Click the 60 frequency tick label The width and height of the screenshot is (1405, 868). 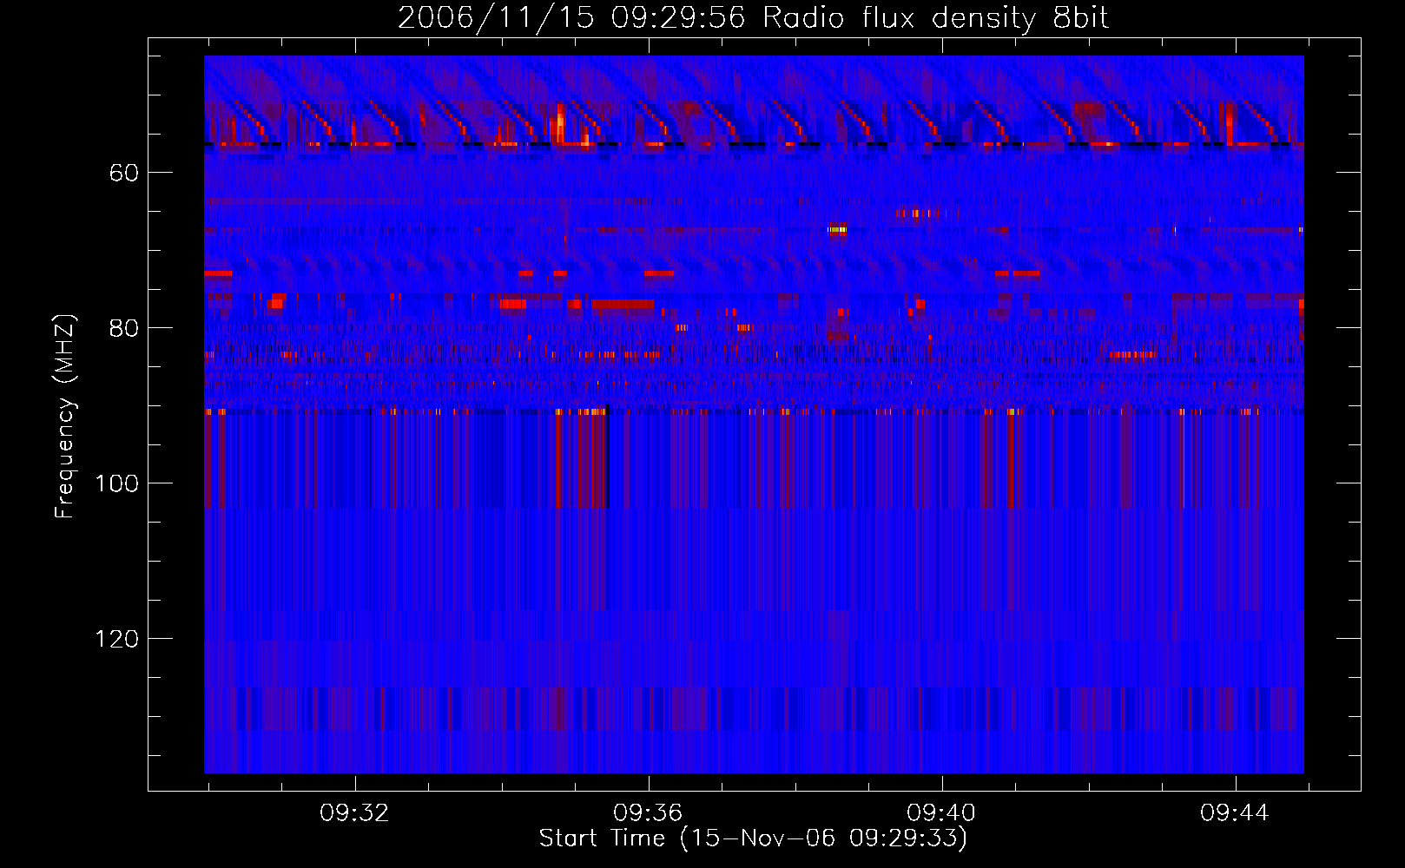tap(124, 173)
